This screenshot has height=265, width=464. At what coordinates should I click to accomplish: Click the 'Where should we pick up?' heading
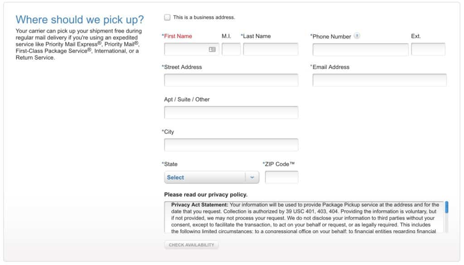point(80,20)
